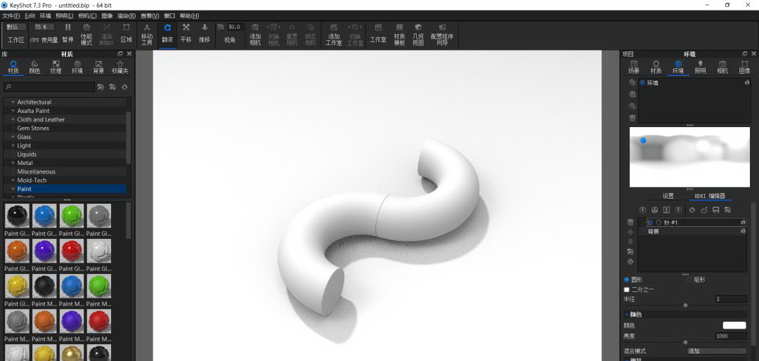This screenshot has height=361, width=759.
Task: Expand the Metal material folder
Action: (x=13, y=163)
